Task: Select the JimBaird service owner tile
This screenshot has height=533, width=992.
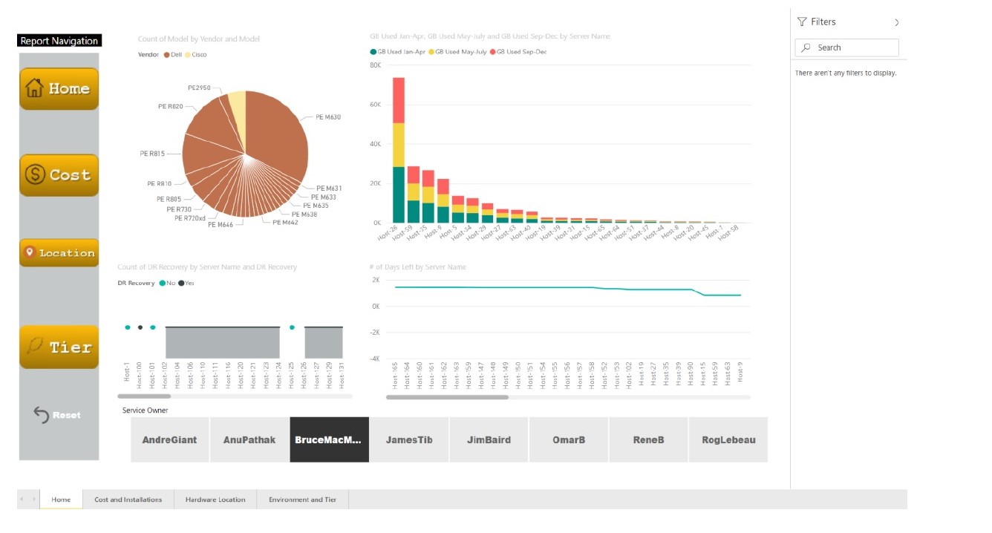Action: [489, 439]
